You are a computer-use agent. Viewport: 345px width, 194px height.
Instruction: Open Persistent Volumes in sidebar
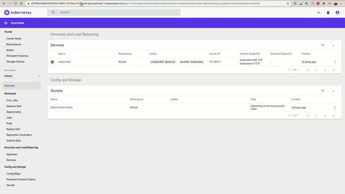[x=17, y=56]
